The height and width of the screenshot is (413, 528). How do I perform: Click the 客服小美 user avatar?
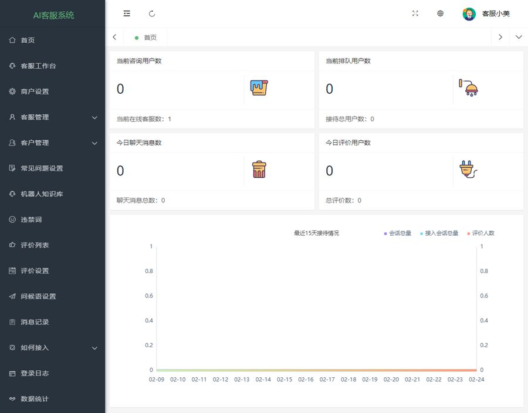click(x=469, y=14)
